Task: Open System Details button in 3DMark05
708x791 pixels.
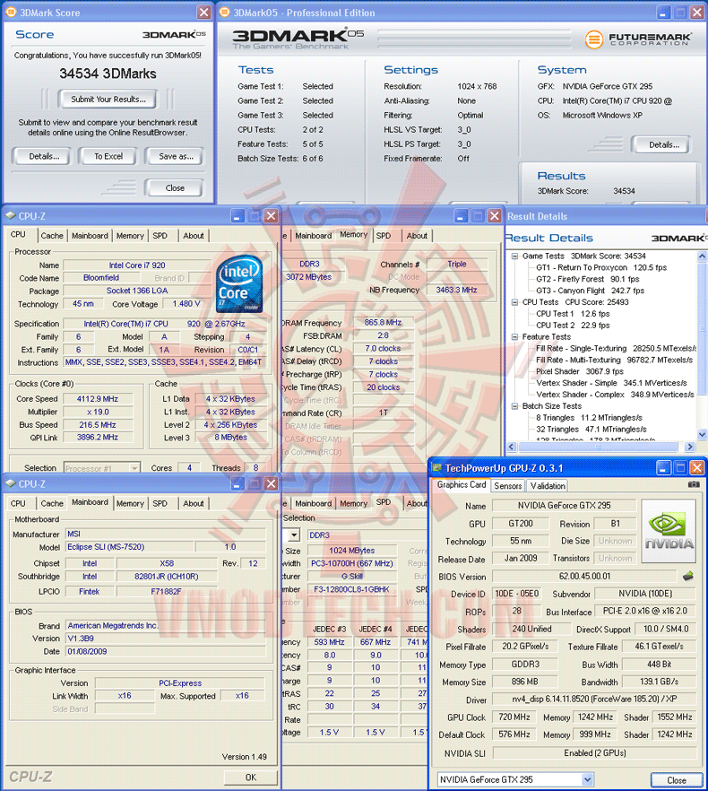Action: [663, 144]
